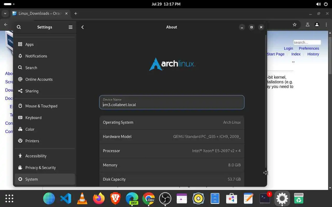The height and width of the screenshot is (207, 332).
Task: Follow the Index link
Action: pos(296,54)
